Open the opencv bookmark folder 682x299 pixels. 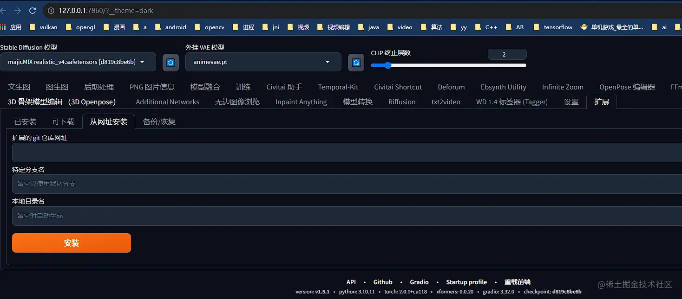click(210, 27)
